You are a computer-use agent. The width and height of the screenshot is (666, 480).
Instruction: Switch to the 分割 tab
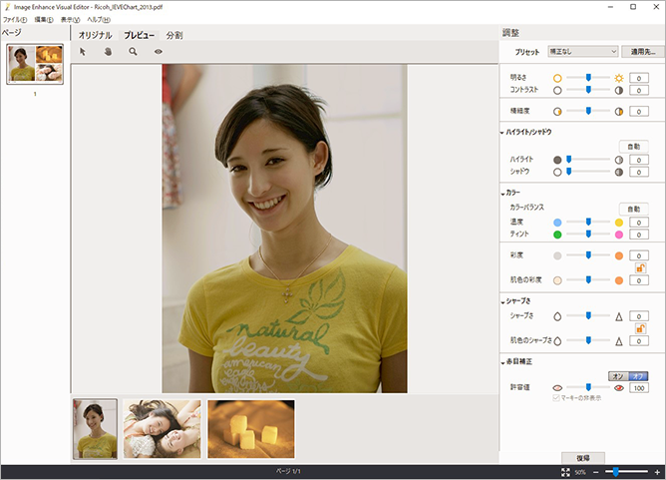point(173,35)
